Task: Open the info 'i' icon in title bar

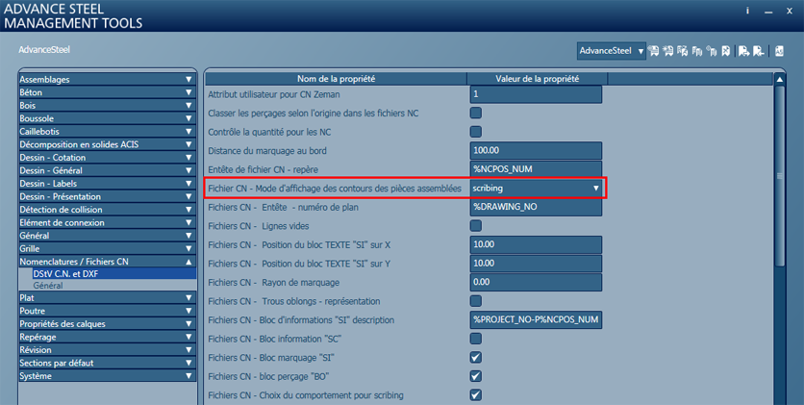Action: [x=747, y=11]
